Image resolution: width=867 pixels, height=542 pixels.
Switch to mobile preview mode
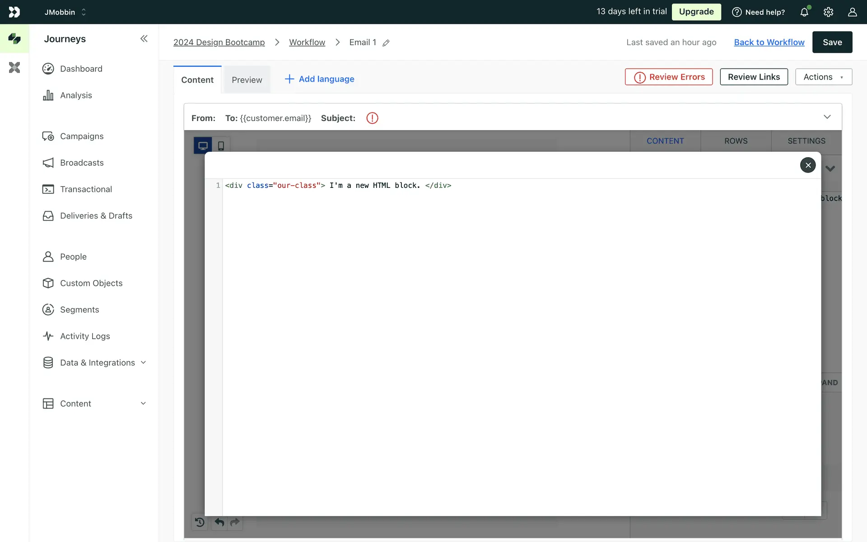pyautogui.click(x=221, y=146)
